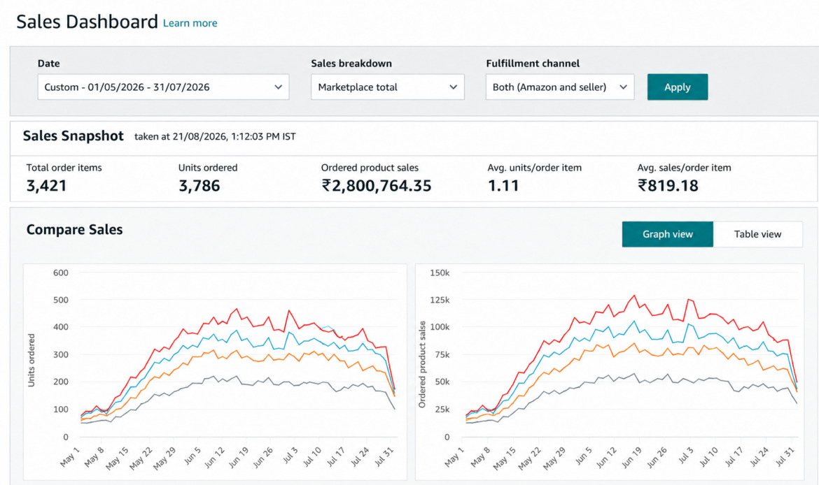This screenshot has height=485, width=819.
Task: Select the Total order items value 3,421
Action: 46,186
